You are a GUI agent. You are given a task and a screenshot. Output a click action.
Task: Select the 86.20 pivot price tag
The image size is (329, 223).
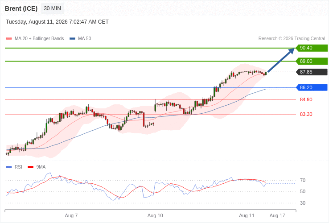tap(312, 87)
